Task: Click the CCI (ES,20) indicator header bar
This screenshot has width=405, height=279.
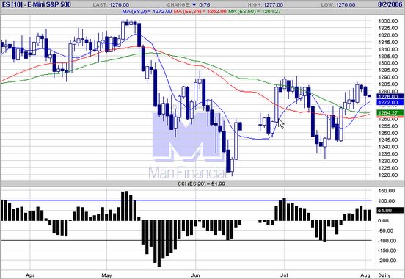Action: (202, 184)
